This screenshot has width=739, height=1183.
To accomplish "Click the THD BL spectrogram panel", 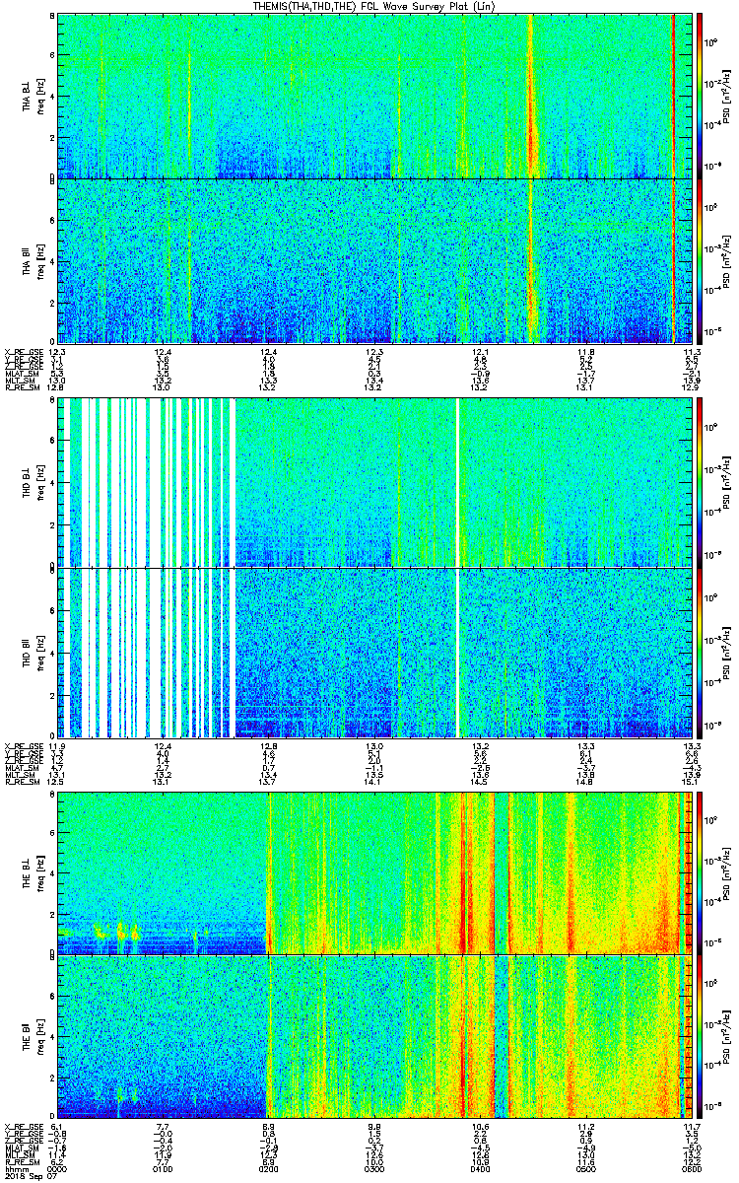I will (x=375, y=482).
